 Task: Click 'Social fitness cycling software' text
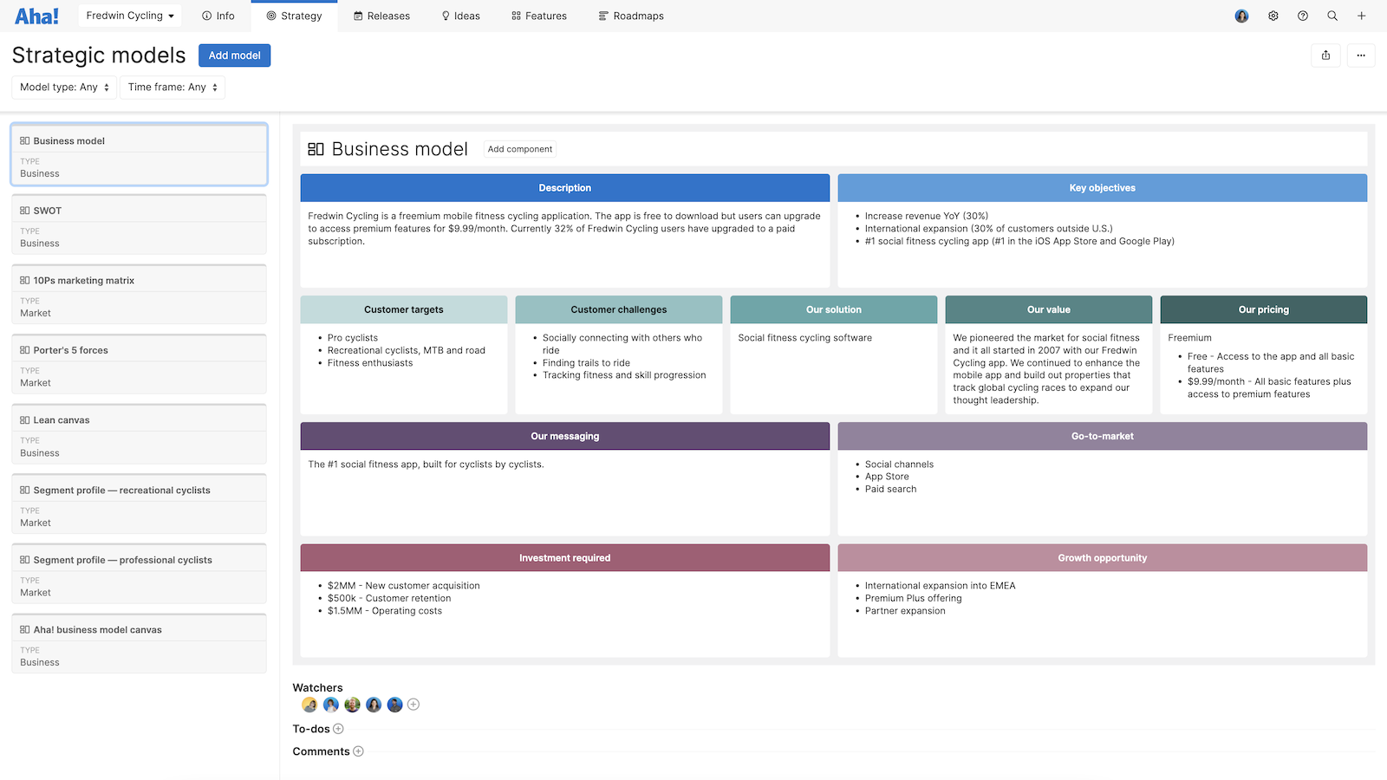click(805, 338)
